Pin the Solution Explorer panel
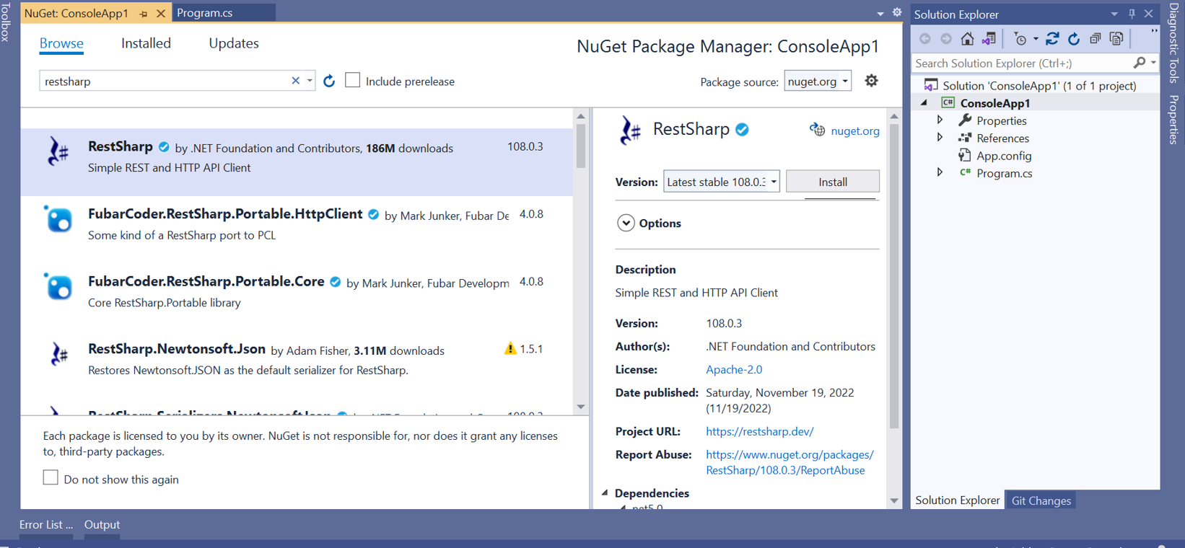 (x=1132, y=14)
